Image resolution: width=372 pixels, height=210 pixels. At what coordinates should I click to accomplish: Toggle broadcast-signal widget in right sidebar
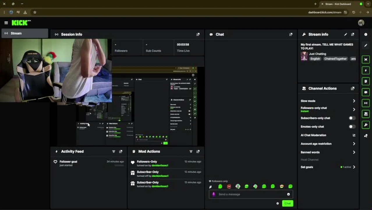point(366,103)
